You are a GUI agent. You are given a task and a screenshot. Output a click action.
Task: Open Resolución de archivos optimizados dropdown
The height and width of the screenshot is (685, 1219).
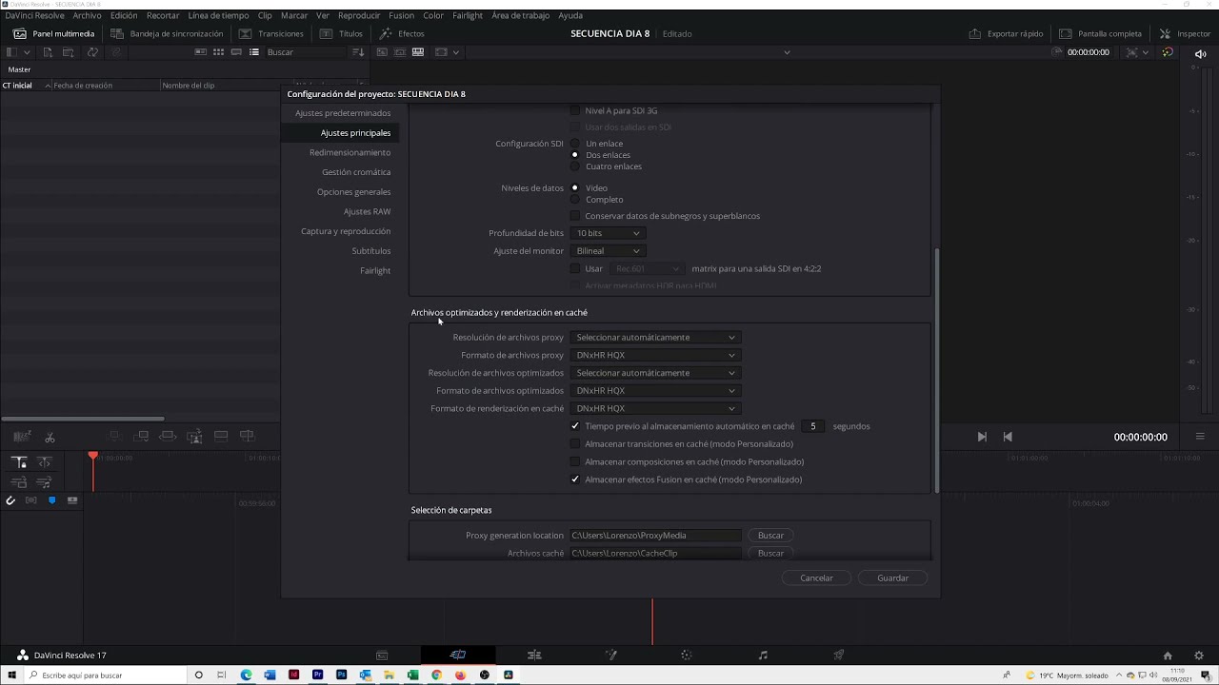coord(655,373)
